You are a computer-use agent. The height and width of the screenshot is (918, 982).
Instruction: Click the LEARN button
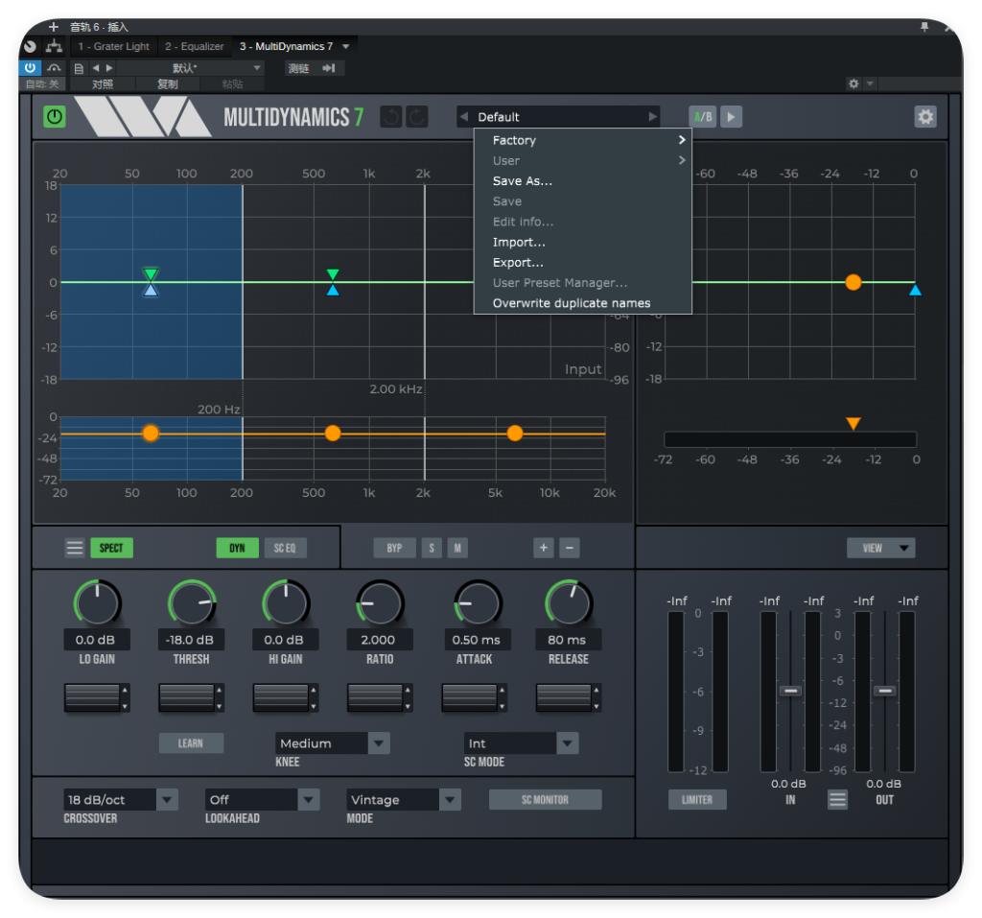click(191, 743)
